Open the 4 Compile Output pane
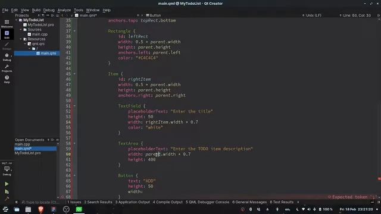This screenshot has height=214, width=381. [168, 202]
